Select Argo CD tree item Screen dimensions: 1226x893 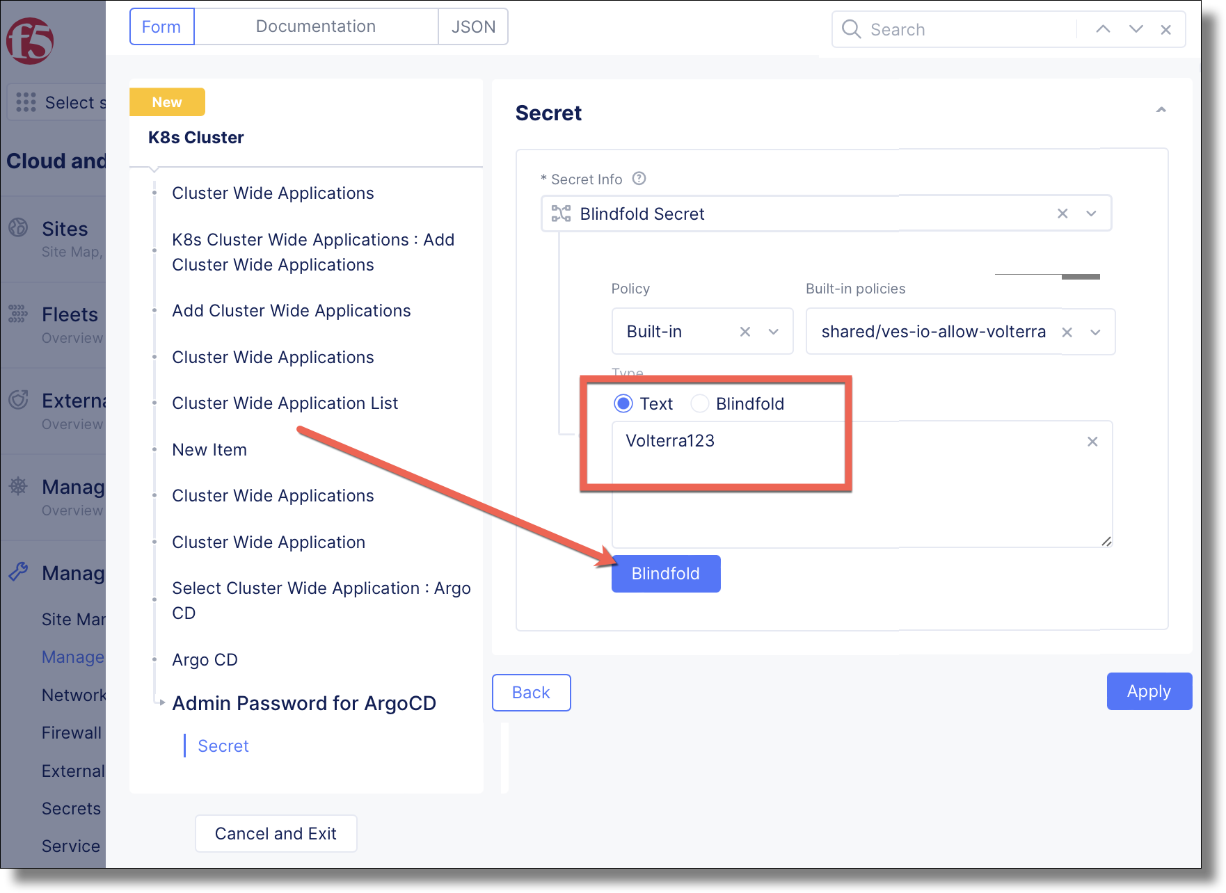coord(205,659)
